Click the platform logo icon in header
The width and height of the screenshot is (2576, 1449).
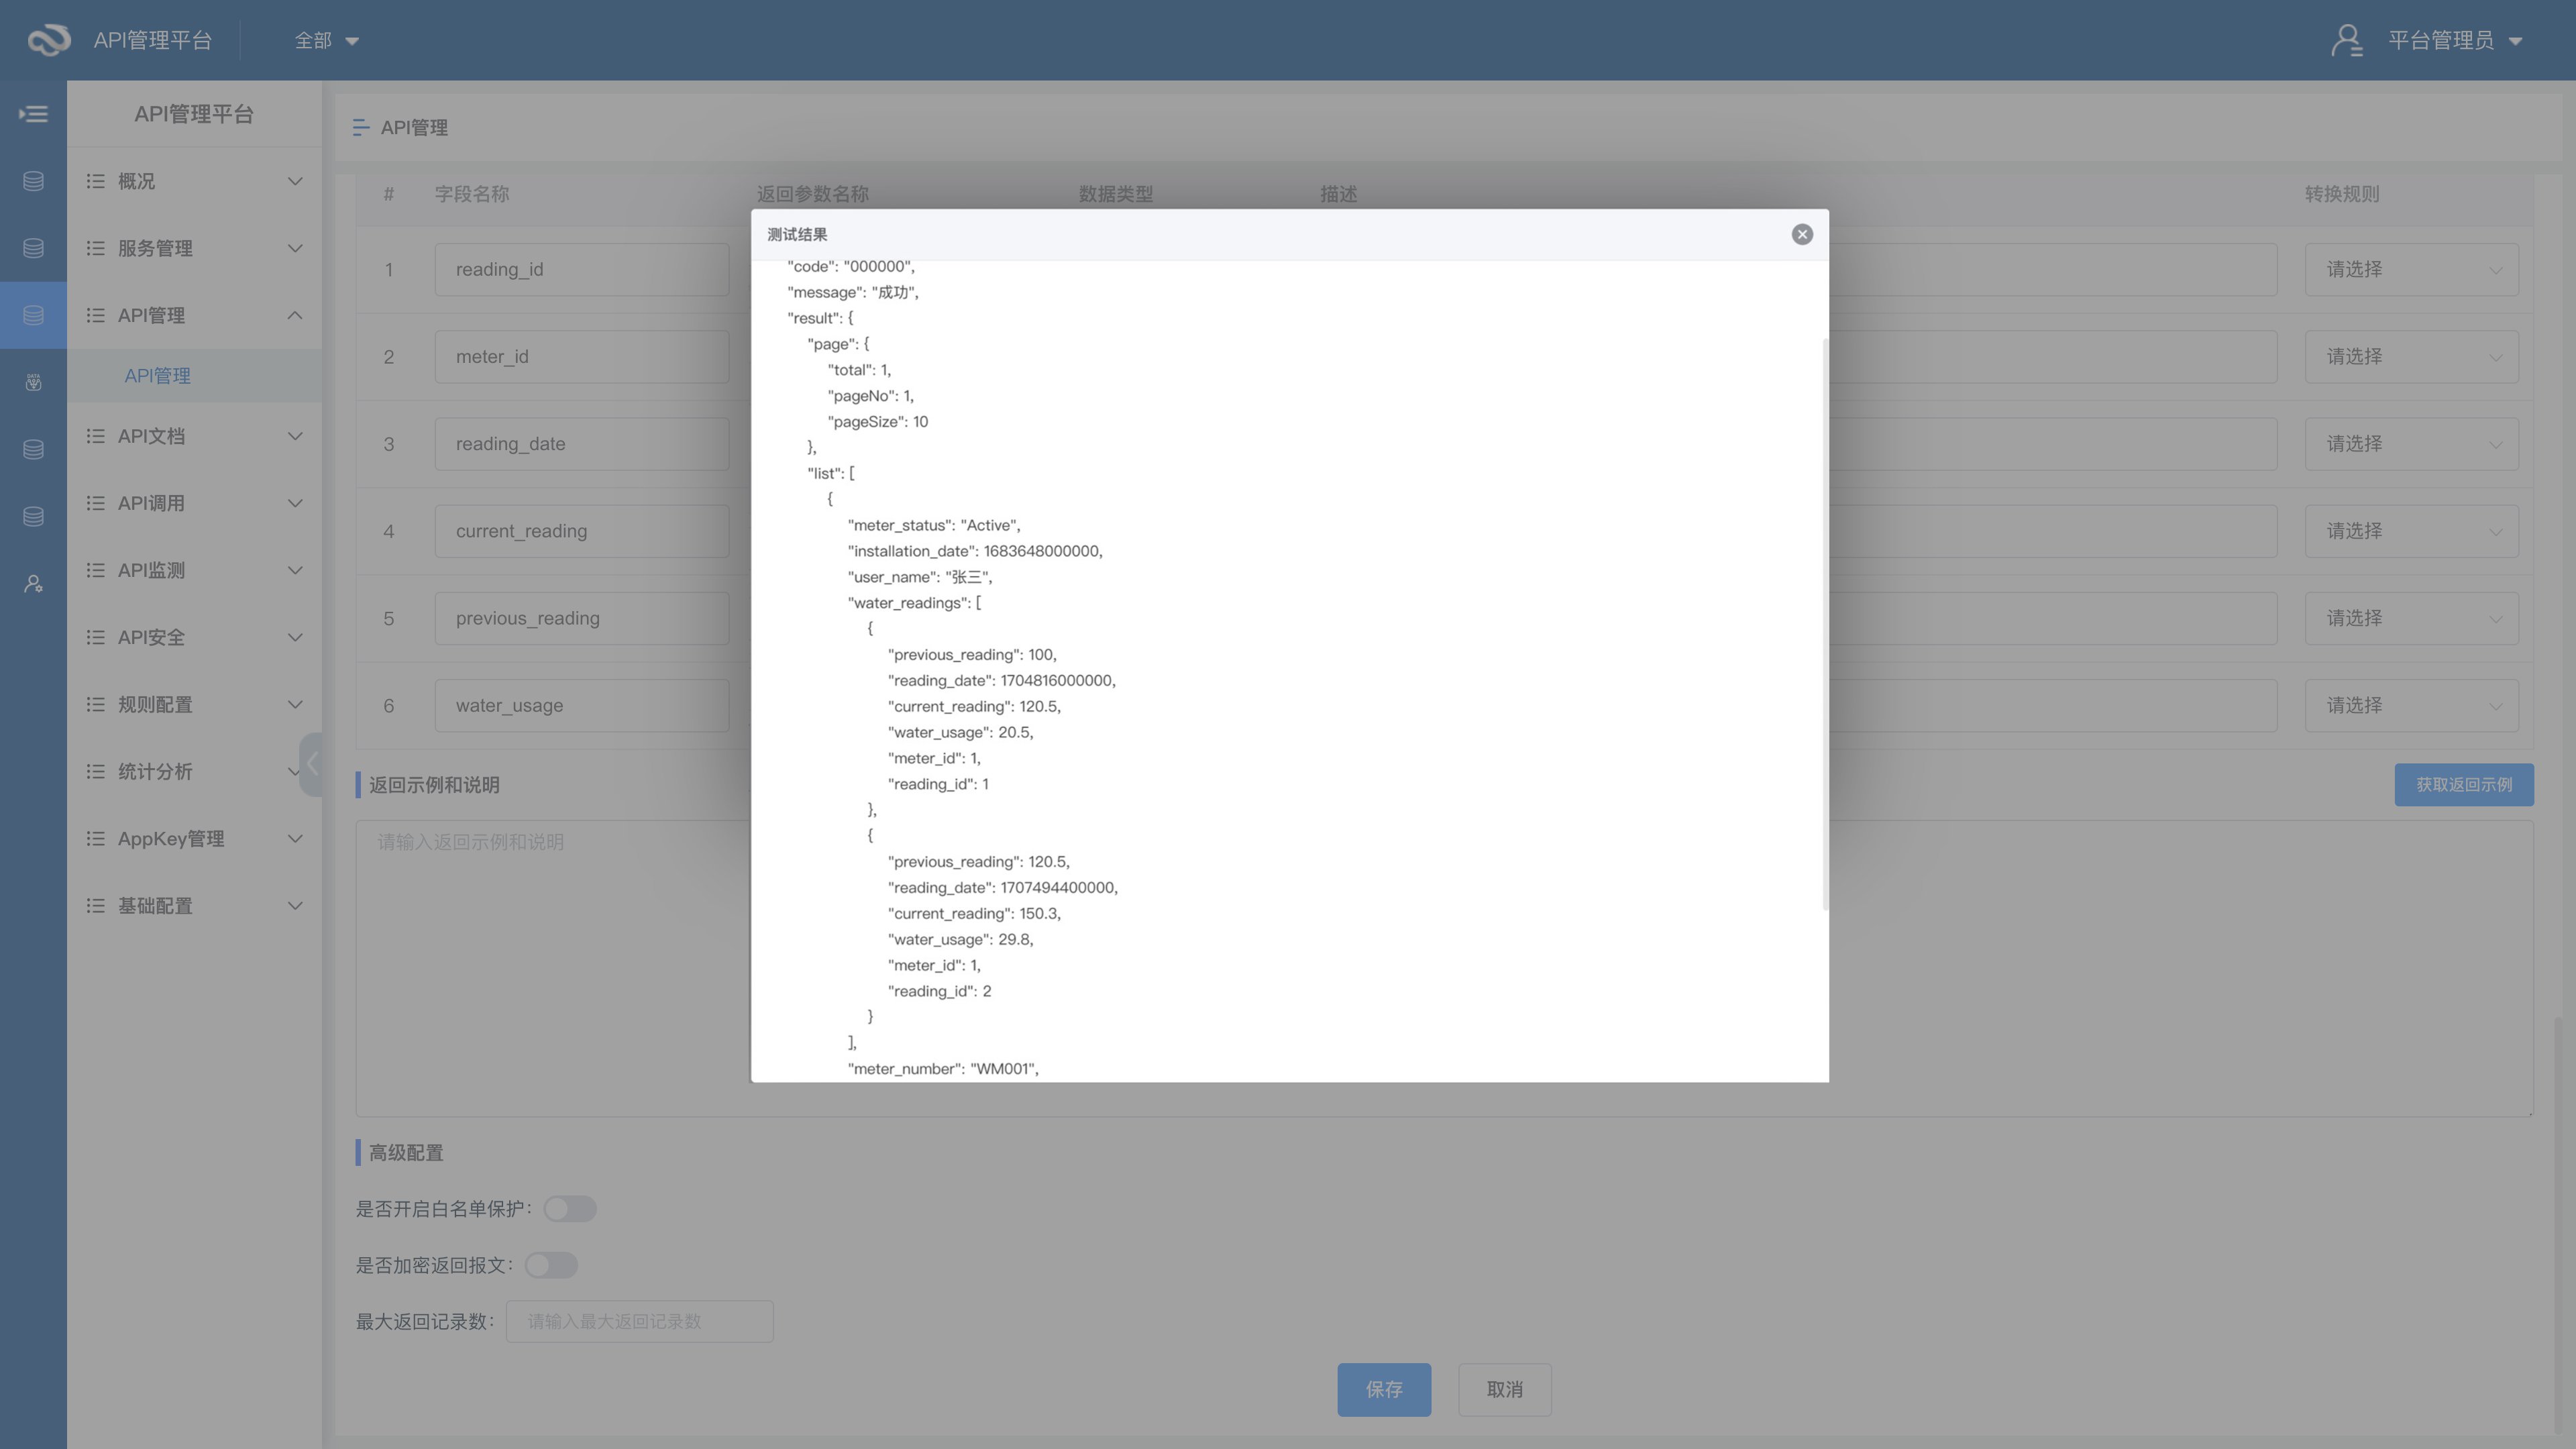click(48, 40)
